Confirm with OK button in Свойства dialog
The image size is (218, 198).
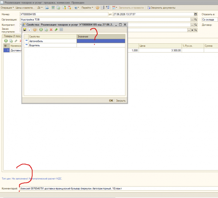111,101
